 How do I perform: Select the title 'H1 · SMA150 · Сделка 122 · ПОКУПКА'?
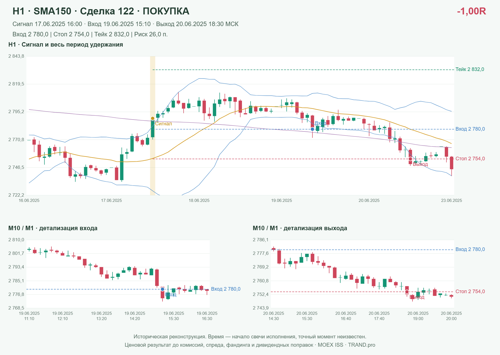[101, 11]
